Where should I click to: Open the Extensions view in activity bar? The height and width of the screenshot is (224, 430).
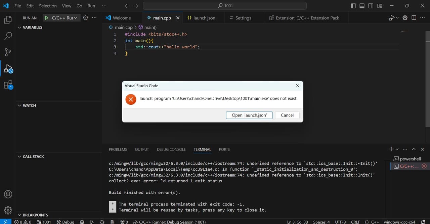point(8,85)
